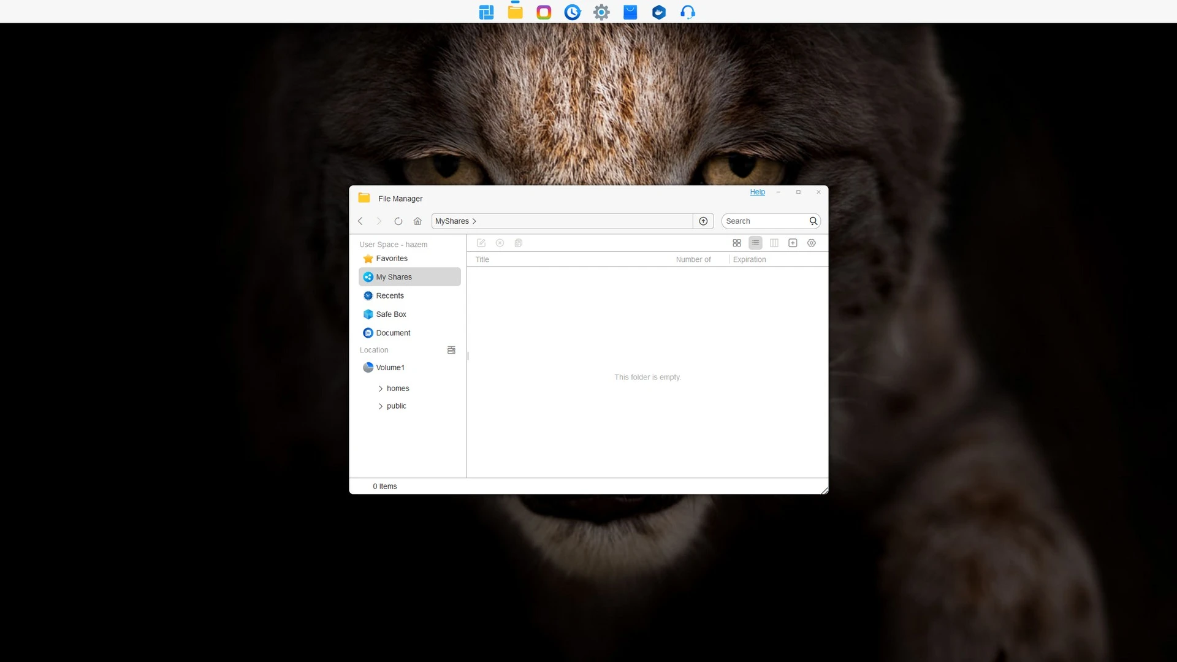Sort by the Expiration column header
Viewport: 1177px width, 662px height.
pyautogui.click(x=749, y=260)
